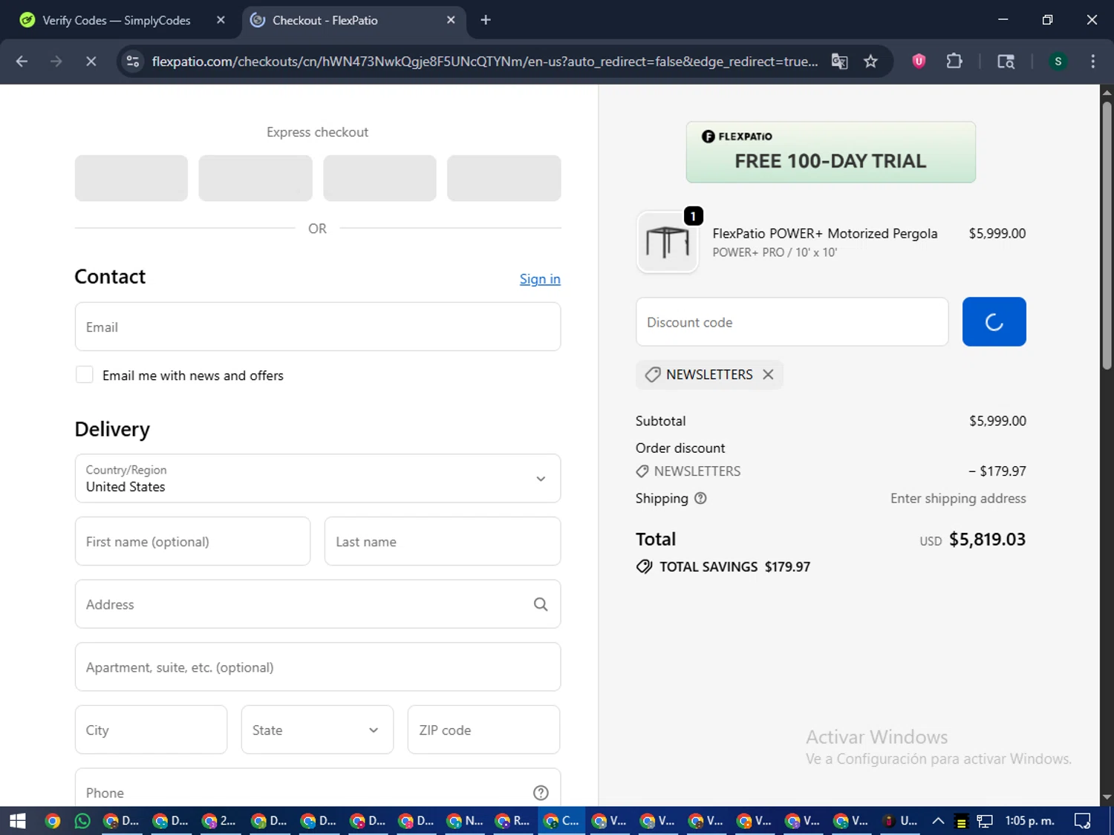The width and height of the screenshot is (1114, 835).
Task: Open a new browser tab
Action: (x=486, y=20)
